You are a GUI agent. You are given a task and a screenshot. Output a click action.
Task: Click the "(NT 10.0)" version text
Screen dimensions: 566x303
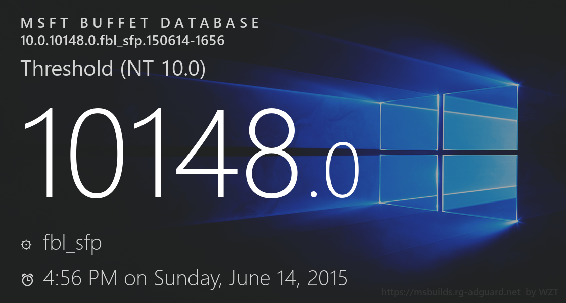click(163, 68)
